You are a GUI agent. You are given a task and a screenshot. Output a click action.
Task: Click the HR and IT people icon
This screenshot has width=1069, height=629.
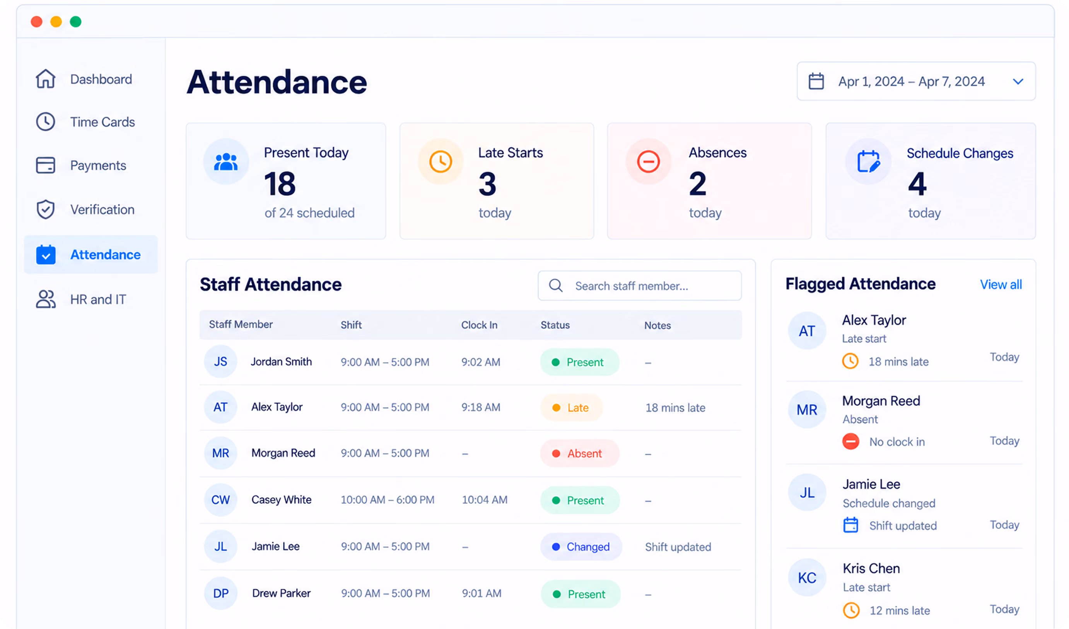tap(45, 299)
